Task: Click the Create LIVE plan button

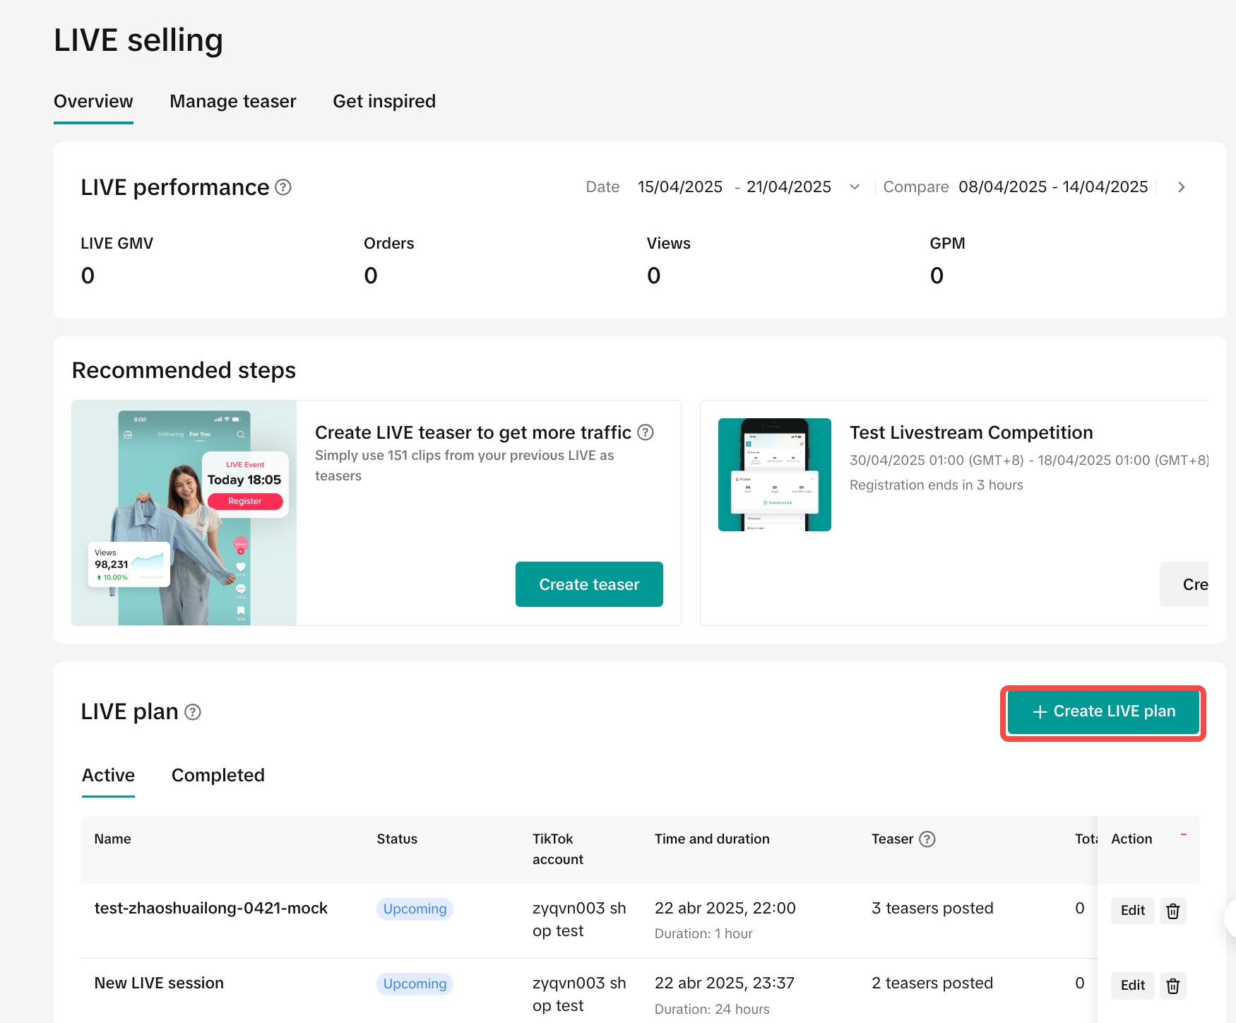Action: [1103, 711]
